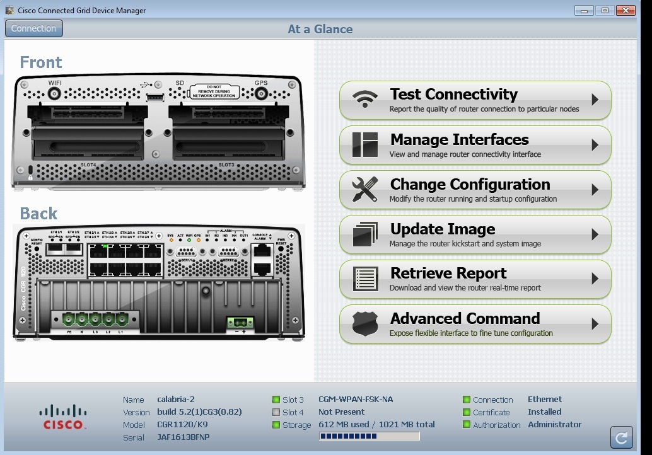Click the 'At a Glance' heading
The image size is (652, 455).
coord(320,29)
